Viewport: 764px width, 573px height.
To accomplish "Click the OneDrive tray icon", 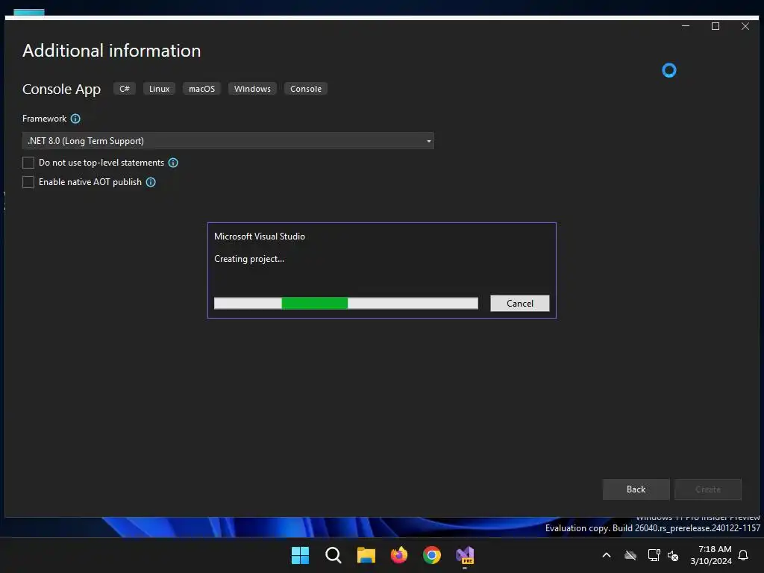I will tap(630, 555).
